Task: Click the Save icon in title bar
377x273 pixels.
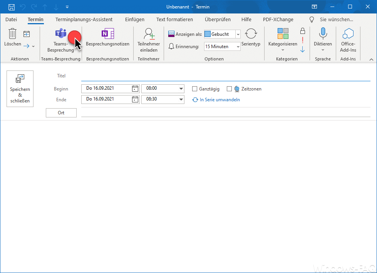Action: pyautogui.click(x=11, y=7)
